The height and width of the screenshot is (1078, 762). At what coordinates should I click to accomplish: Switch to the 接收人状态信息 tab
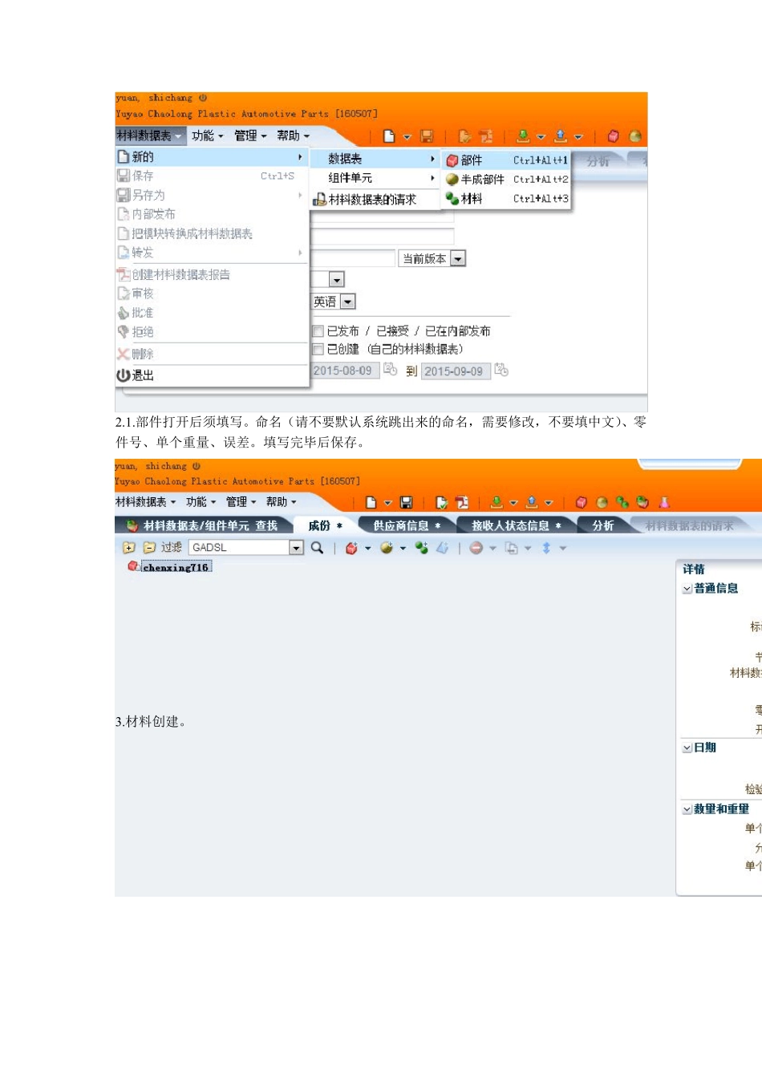tap(516, 526)
